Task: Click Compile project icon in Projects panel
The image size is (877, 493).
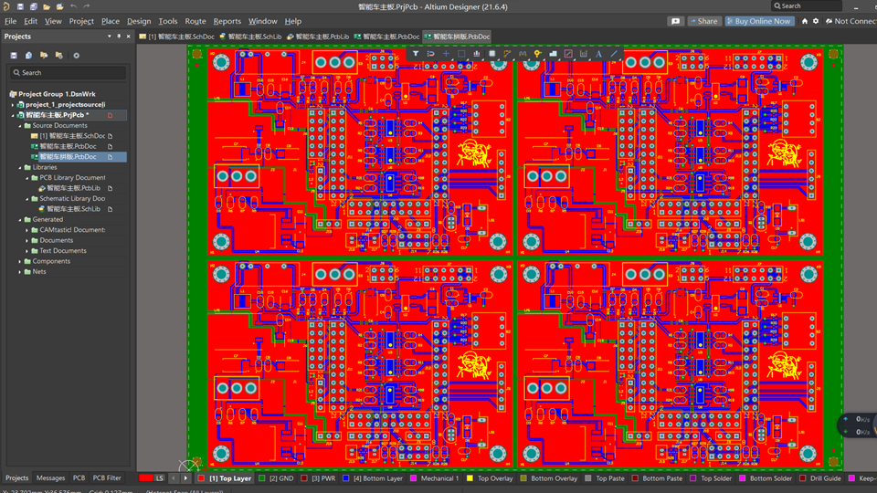Action: [28, 56]
